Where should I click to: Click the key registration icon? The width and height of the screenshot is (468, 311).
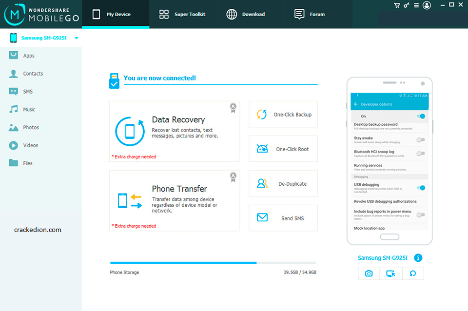[x=407, y=5]
